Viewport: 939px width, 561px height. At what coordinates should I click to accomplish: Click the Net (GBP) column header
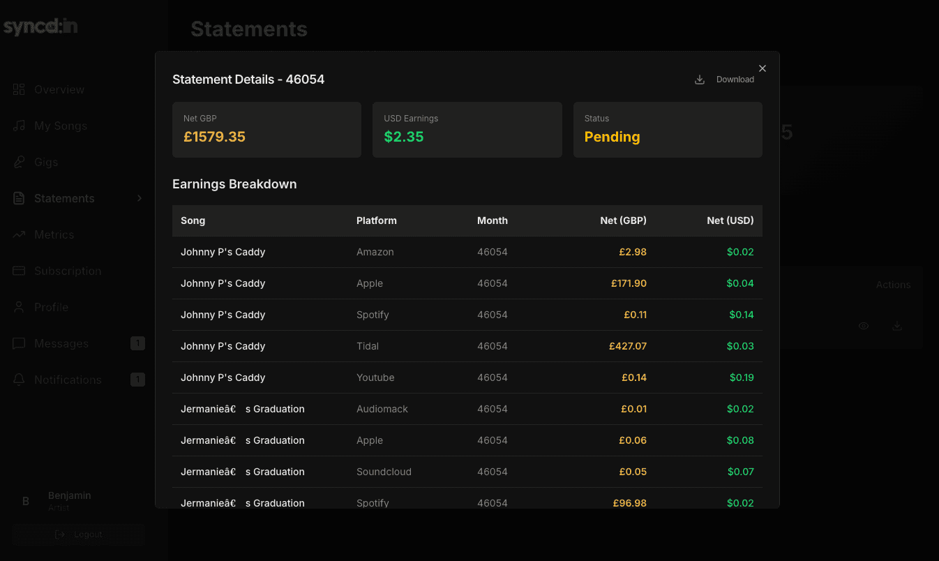(x=623, y=220)
